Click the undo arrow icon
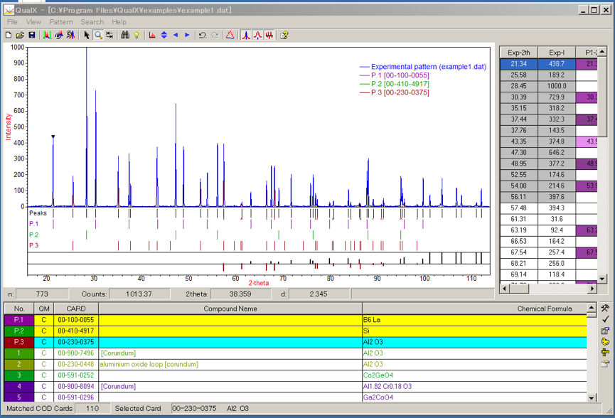 point(202,35)
